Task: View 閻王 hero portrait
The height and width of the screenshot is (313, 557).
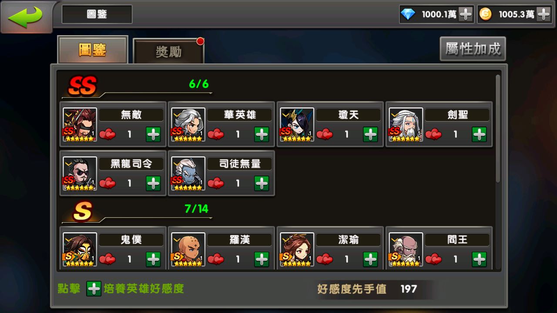Action: 406,250
